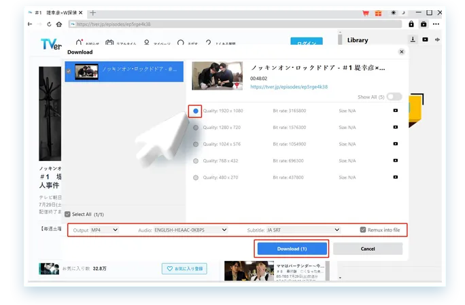
Task: Close the Download dialog
Action: click(402, 52)
